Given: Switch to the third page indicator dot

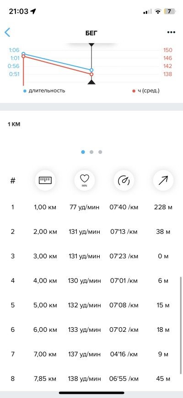Looking at the screenshot, I should point(100,152).
